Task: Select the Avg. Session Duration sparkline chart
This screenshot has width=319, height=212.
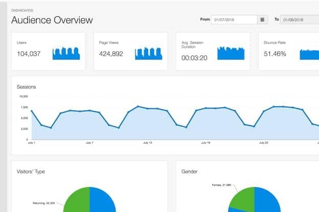Action: [x=231, y=53]
